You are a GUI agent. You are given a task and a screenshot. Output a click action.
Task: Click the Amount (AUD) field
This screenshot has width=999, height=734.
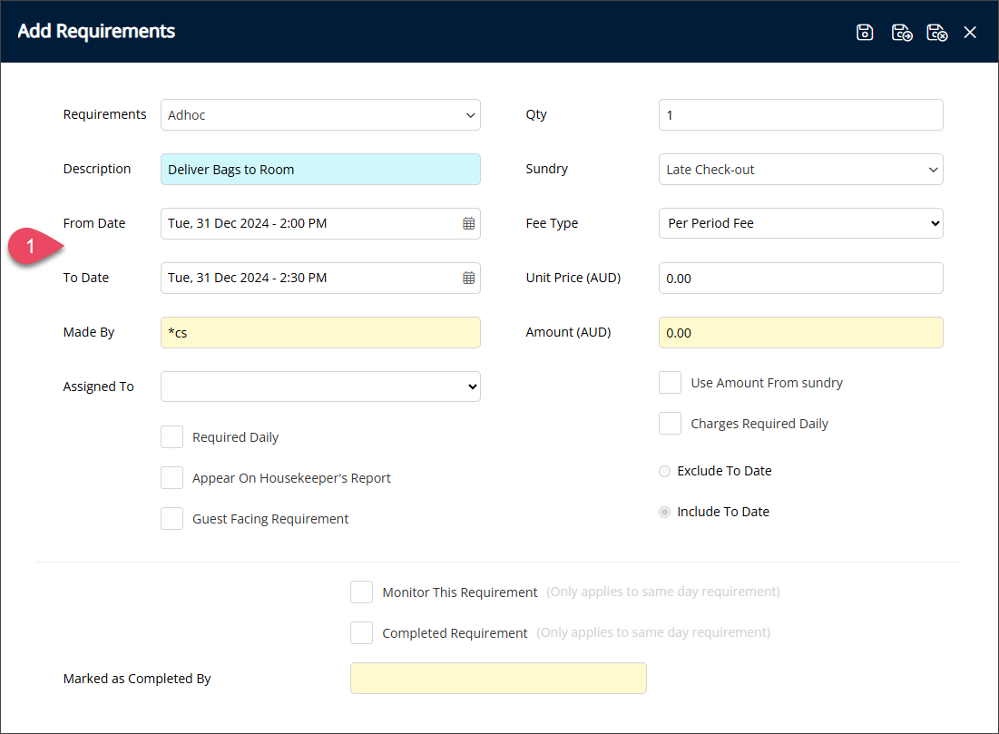click(801, 333)
